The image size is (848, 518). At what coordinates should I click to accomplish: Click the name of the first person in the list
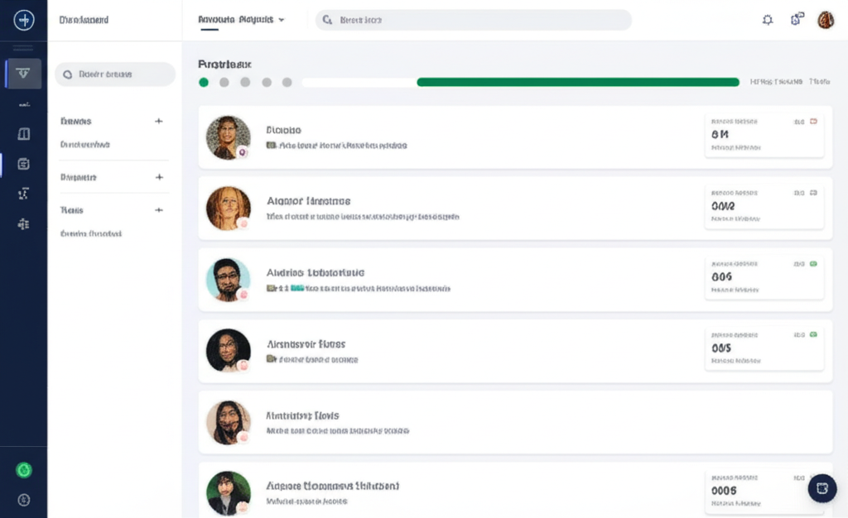point(283,130)
